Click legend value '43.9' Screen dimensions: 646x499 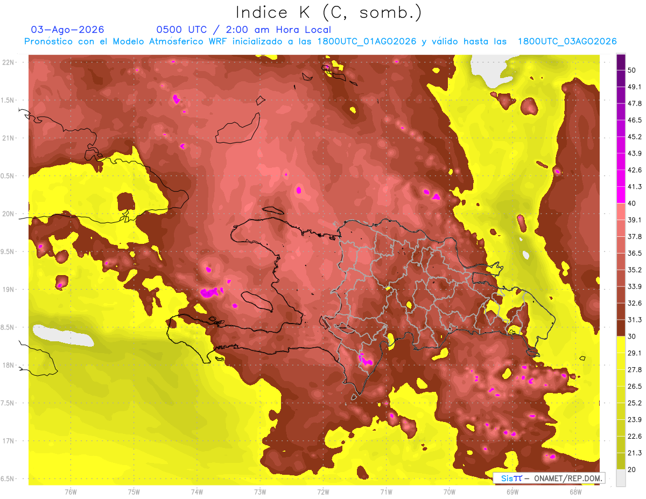[x=635, y=154]
